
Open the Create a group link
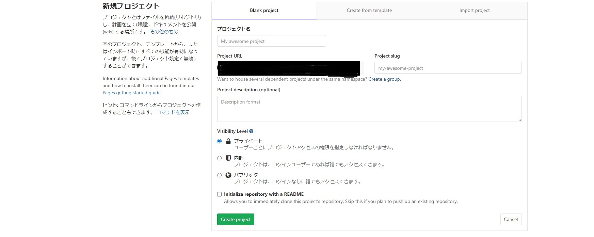384,79
